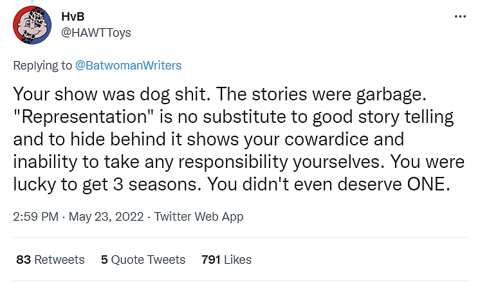Click the HvB profile avatar
This screenshot has width=480, height=283.
coord(33,25)
